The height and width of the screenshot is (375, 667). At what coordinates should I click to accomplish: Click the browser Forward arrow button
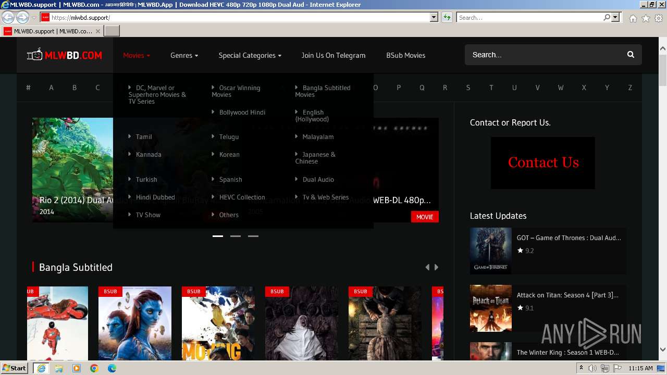pyautogui.click(x=22, y=18)
